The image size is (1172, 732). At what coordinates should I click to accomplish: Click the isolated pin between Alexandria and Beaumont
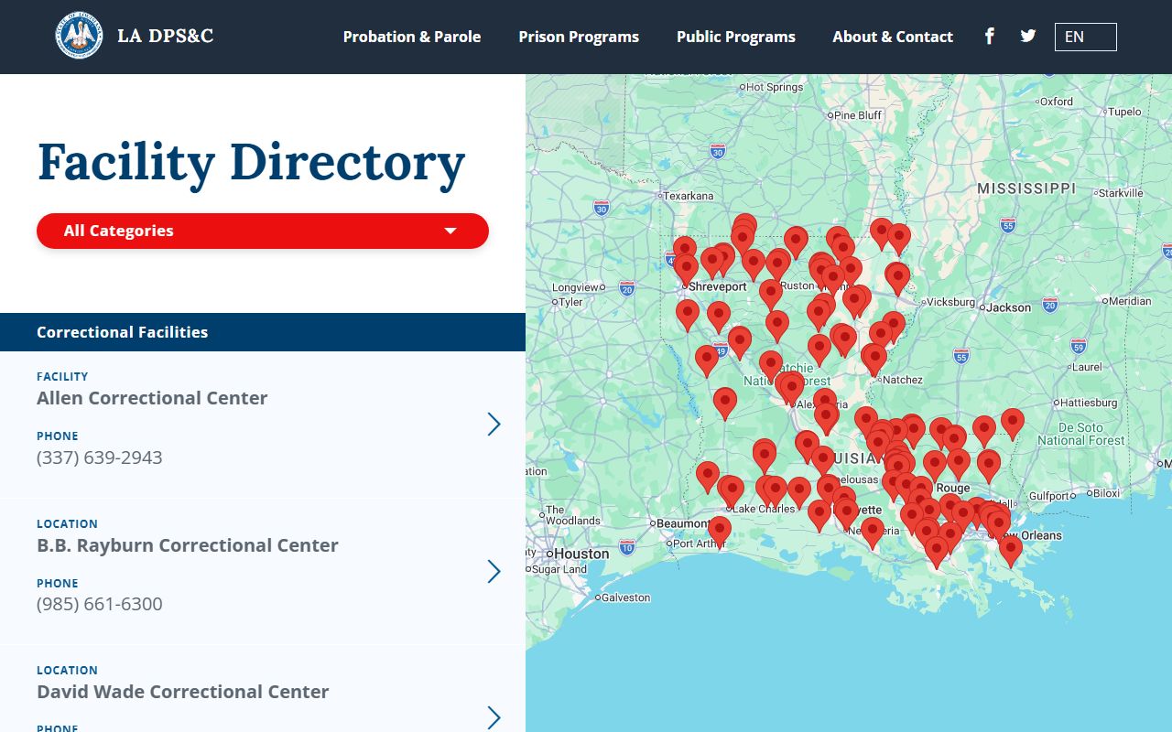[724, 402]
